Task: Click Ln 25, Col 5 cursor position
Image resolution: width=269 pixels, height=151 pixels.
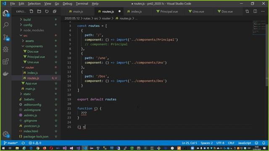Action: [190, 143]
